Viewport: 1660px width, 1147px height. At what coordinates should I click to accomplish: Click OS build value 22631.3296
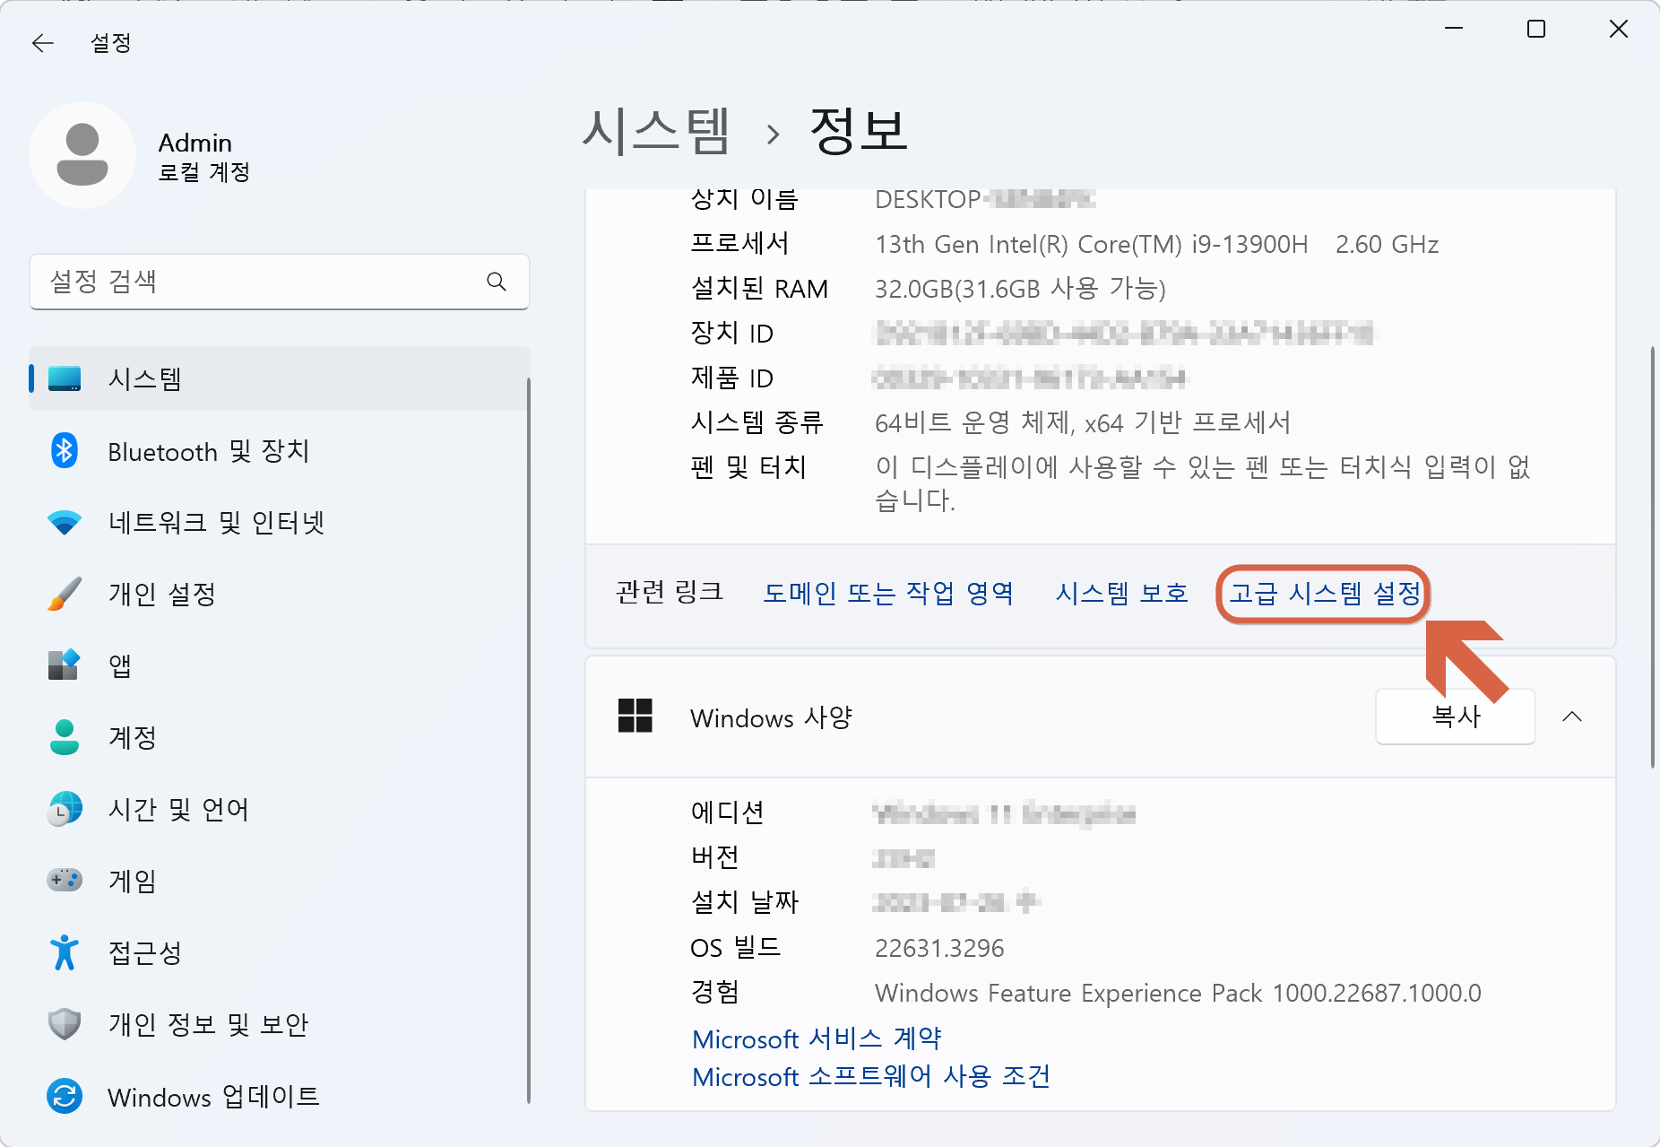pyautogui.click(x=939, y=948)
